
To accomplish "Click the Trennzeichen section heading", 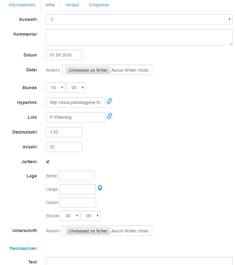I will click(x=23, y=248).
